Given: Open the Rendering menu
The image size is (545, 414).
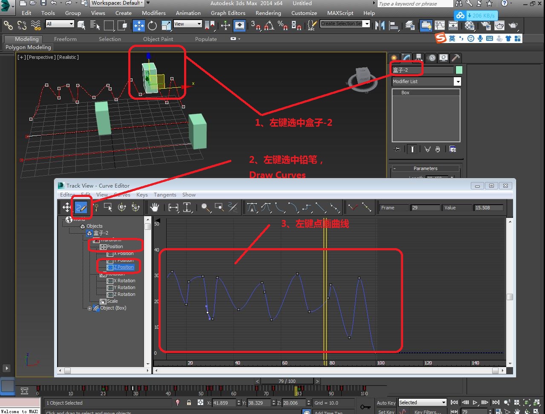Looking at the screenshot, I should point(268,13).
